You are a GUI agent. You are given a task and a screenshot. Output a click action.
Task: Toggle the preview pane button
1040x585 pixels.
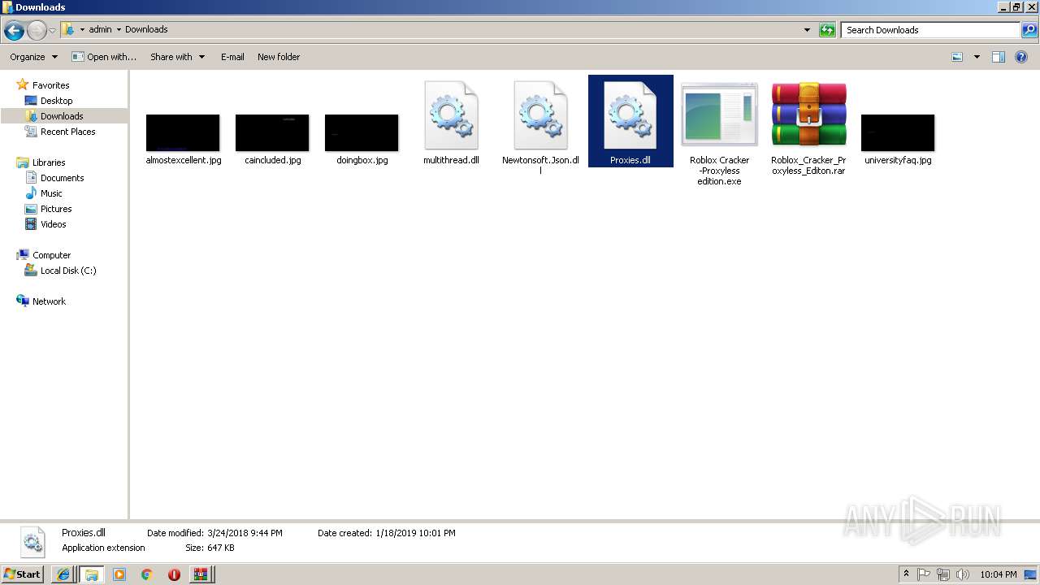point(999,57)
